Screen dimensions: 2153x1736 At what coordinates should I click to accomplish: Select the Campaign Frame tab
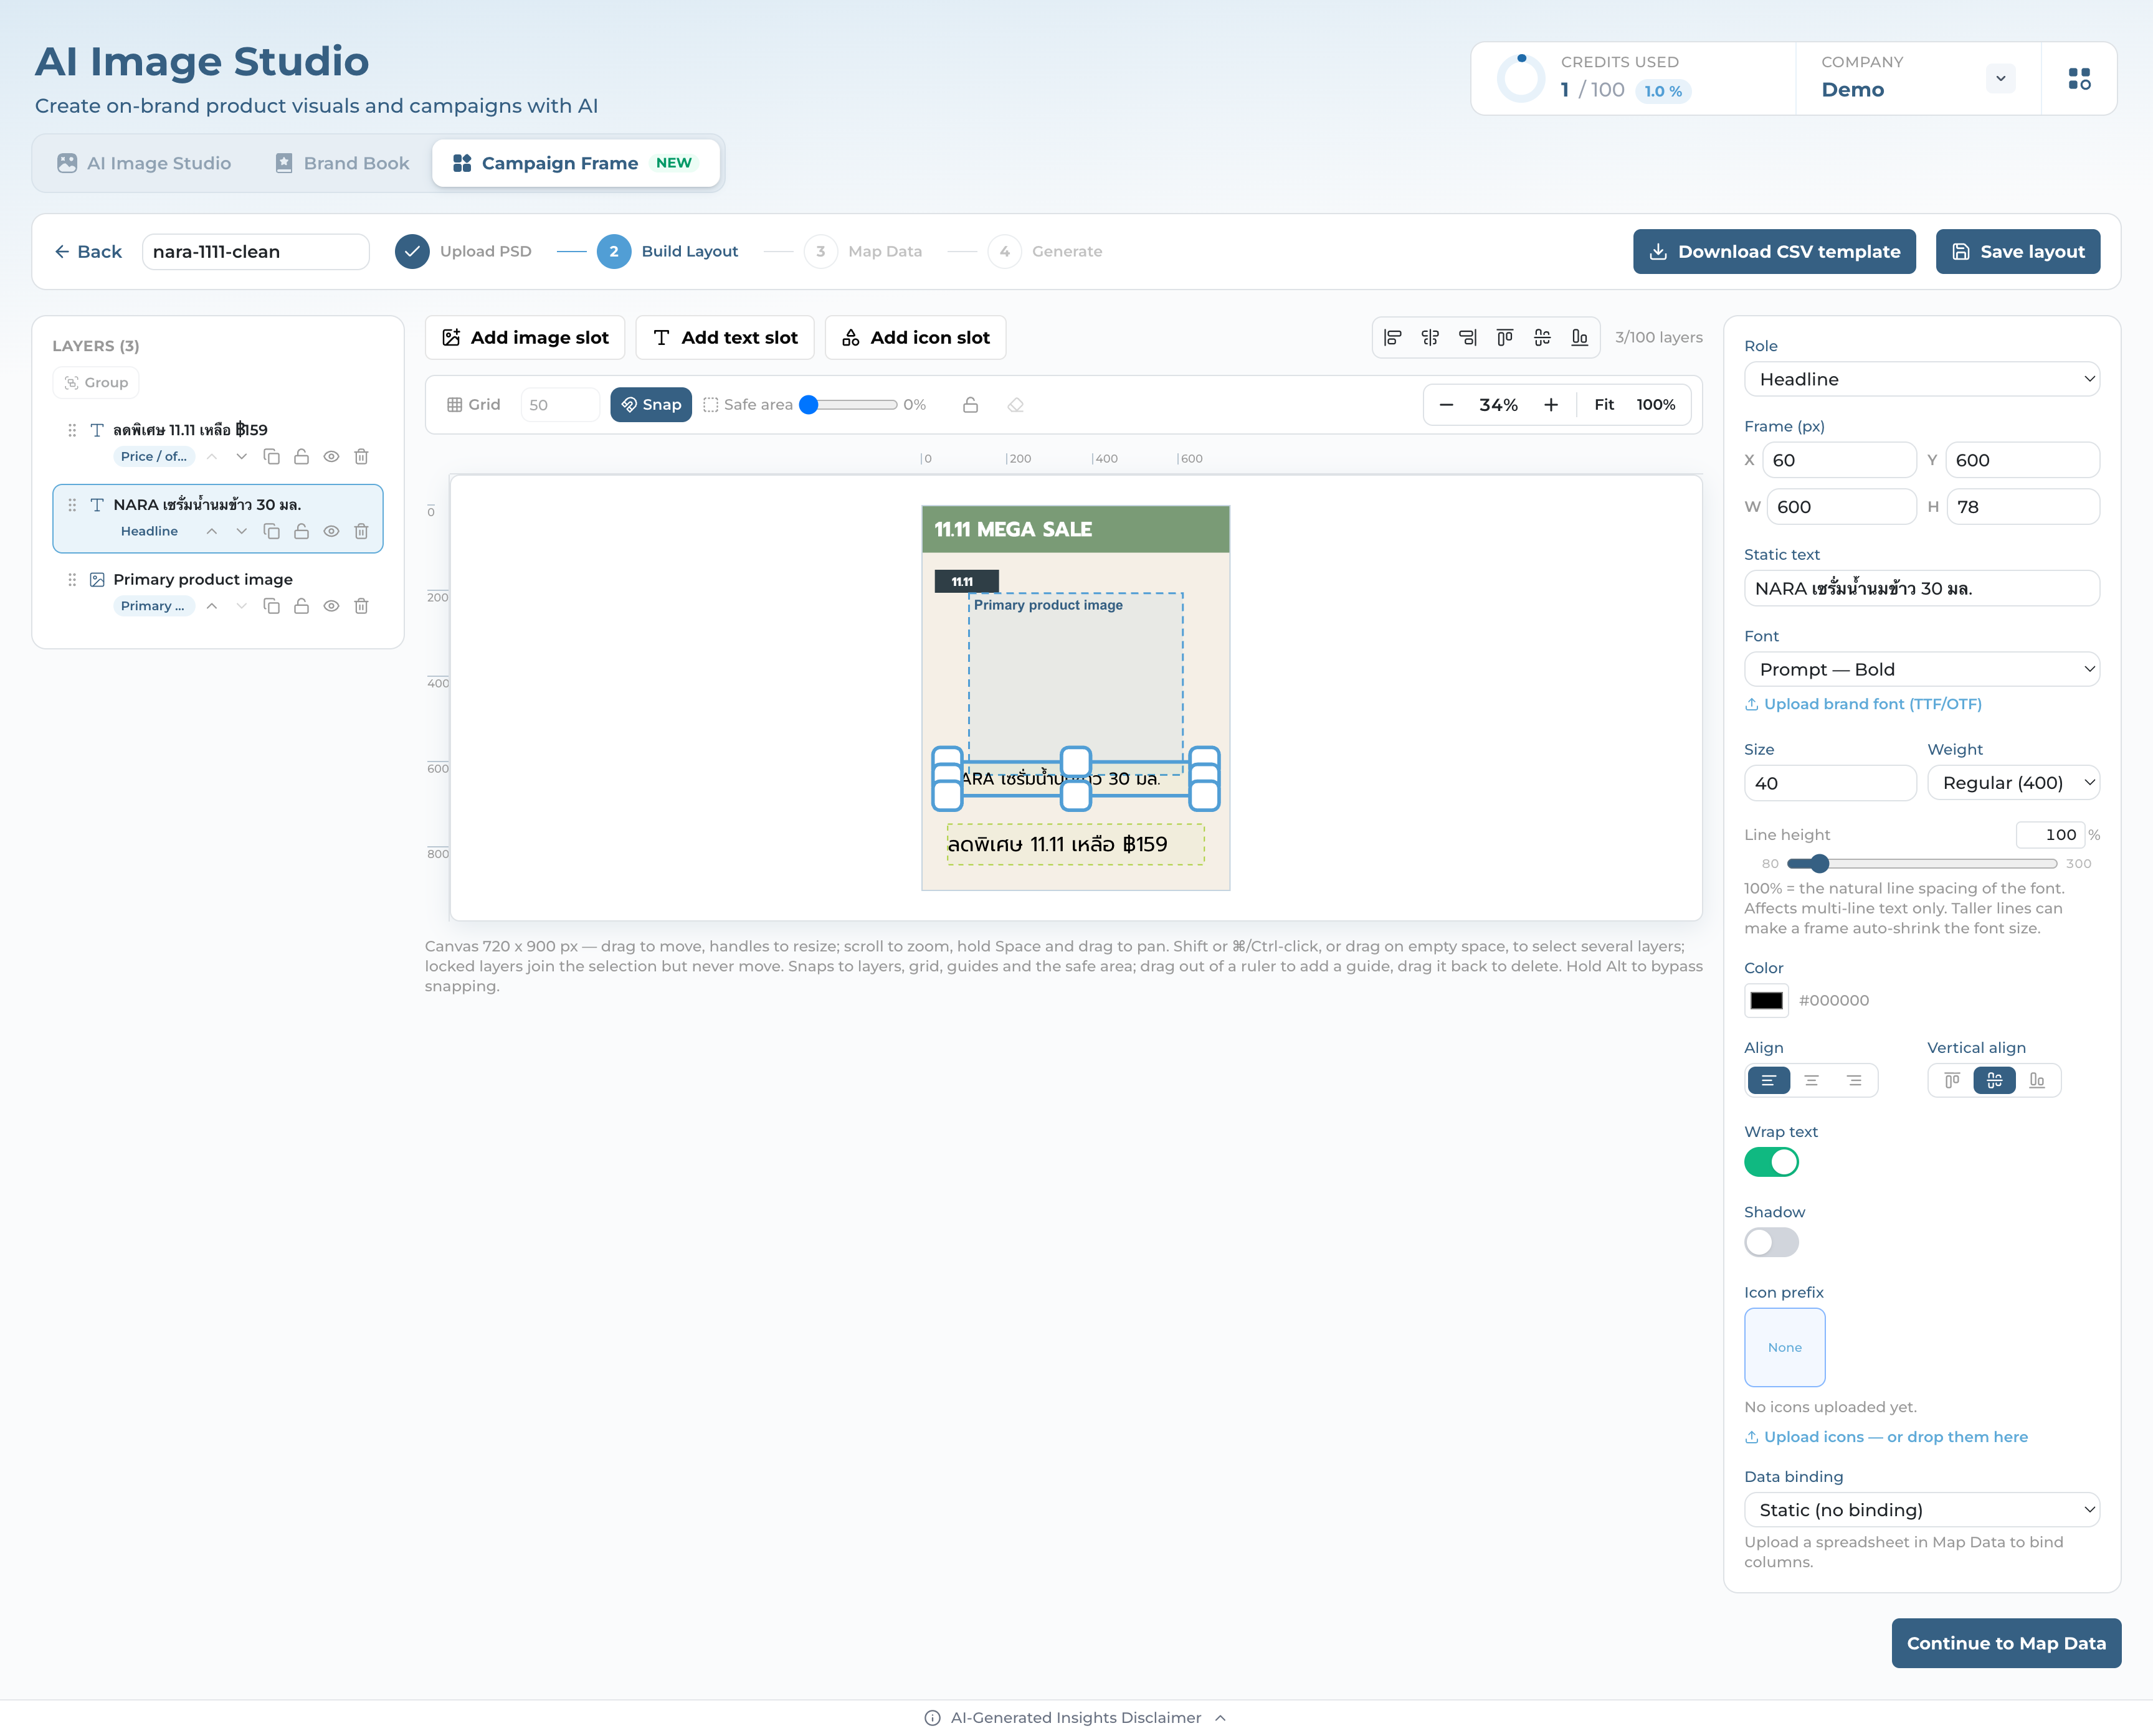(575, 163)
